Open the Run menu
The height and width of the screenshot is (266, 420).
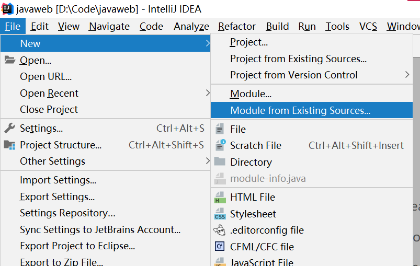(x=307, y=26)
